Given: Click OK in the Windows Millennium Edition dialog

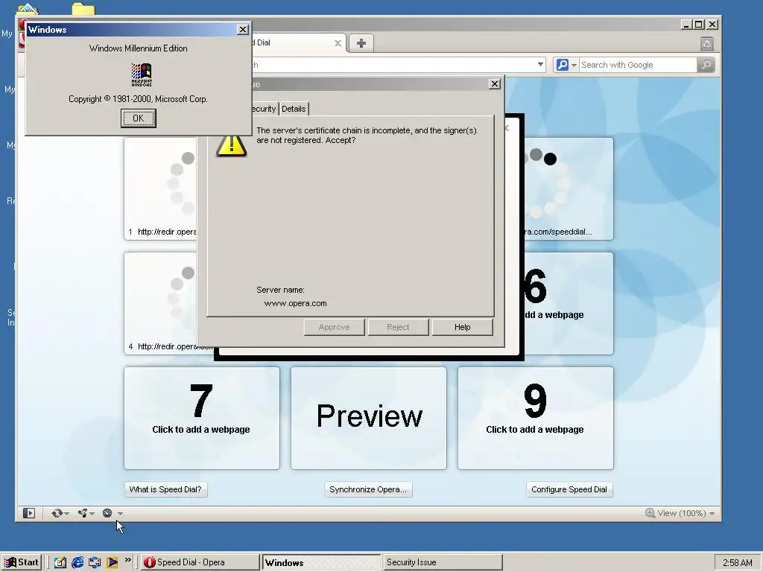Looking at the screenshot, I should [x=138, y=118].
